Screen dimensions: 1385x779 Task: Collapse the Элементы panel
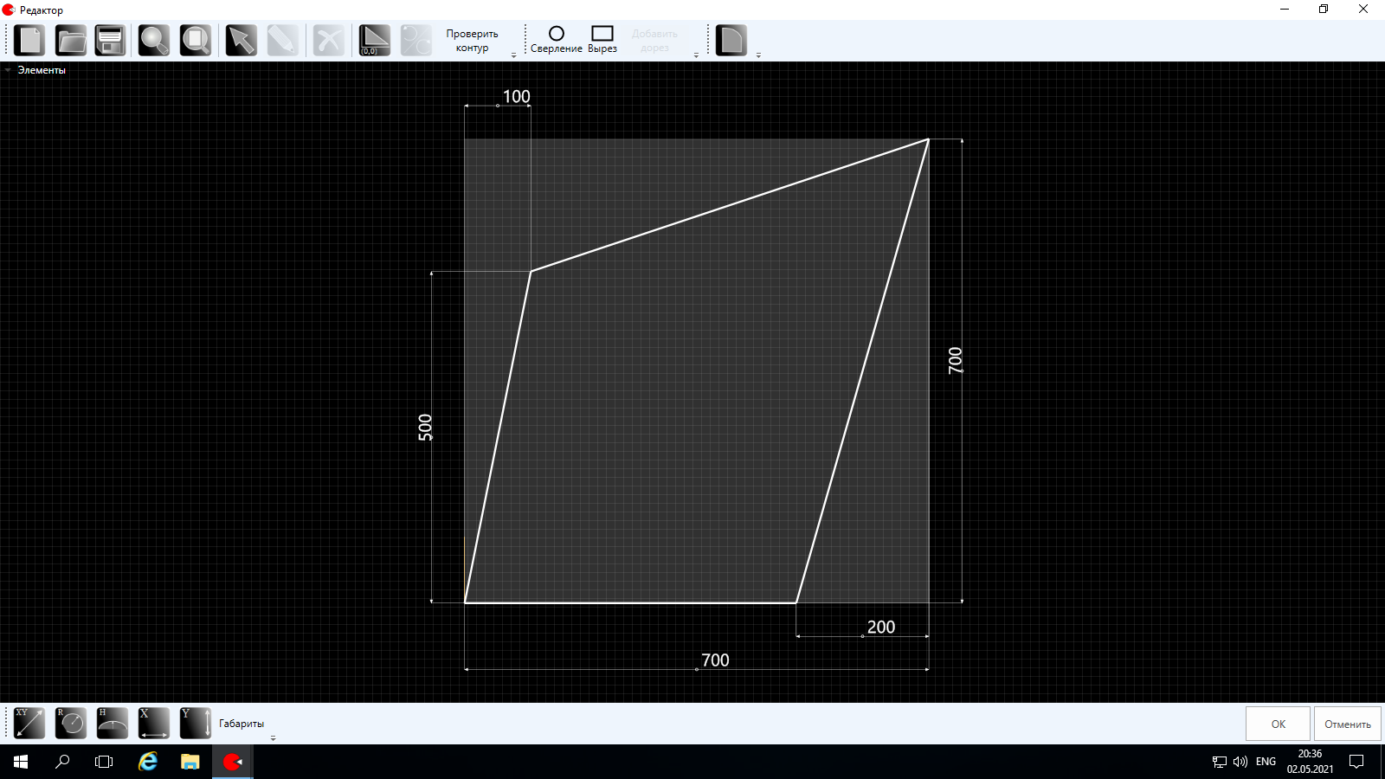[8, 70]
